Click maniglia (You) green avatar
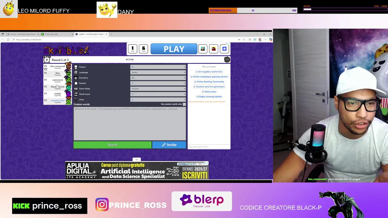 [x=68, y=101]
